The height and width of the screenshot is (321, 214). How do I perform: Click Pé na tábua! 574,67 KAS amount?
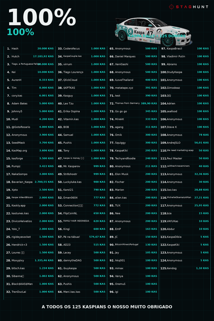pyautogui.click(x=97, y=237)
